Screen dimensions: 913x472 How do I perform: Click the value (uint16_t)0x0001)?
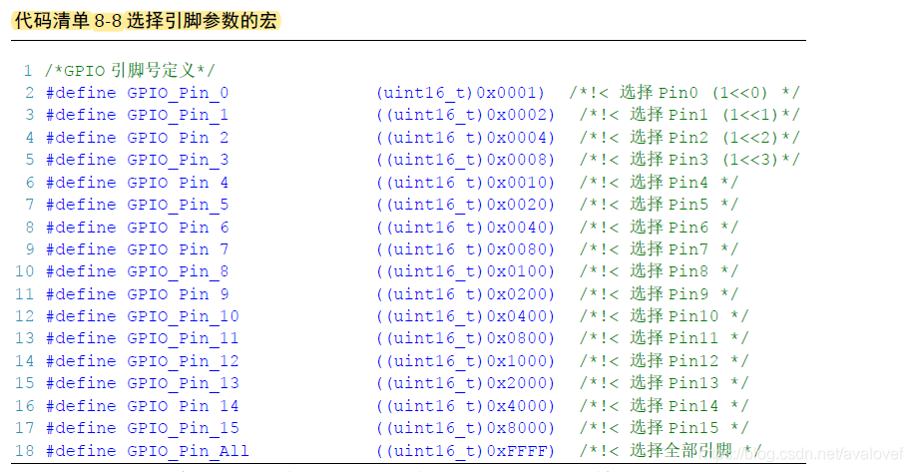[x=461, y=93]
